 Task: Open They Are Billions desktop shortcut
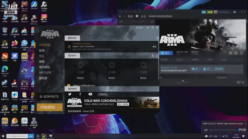point(24,6)
